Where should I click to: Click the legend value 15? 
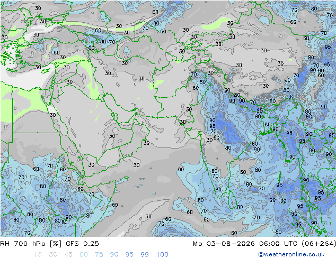(x=38, y=255)
